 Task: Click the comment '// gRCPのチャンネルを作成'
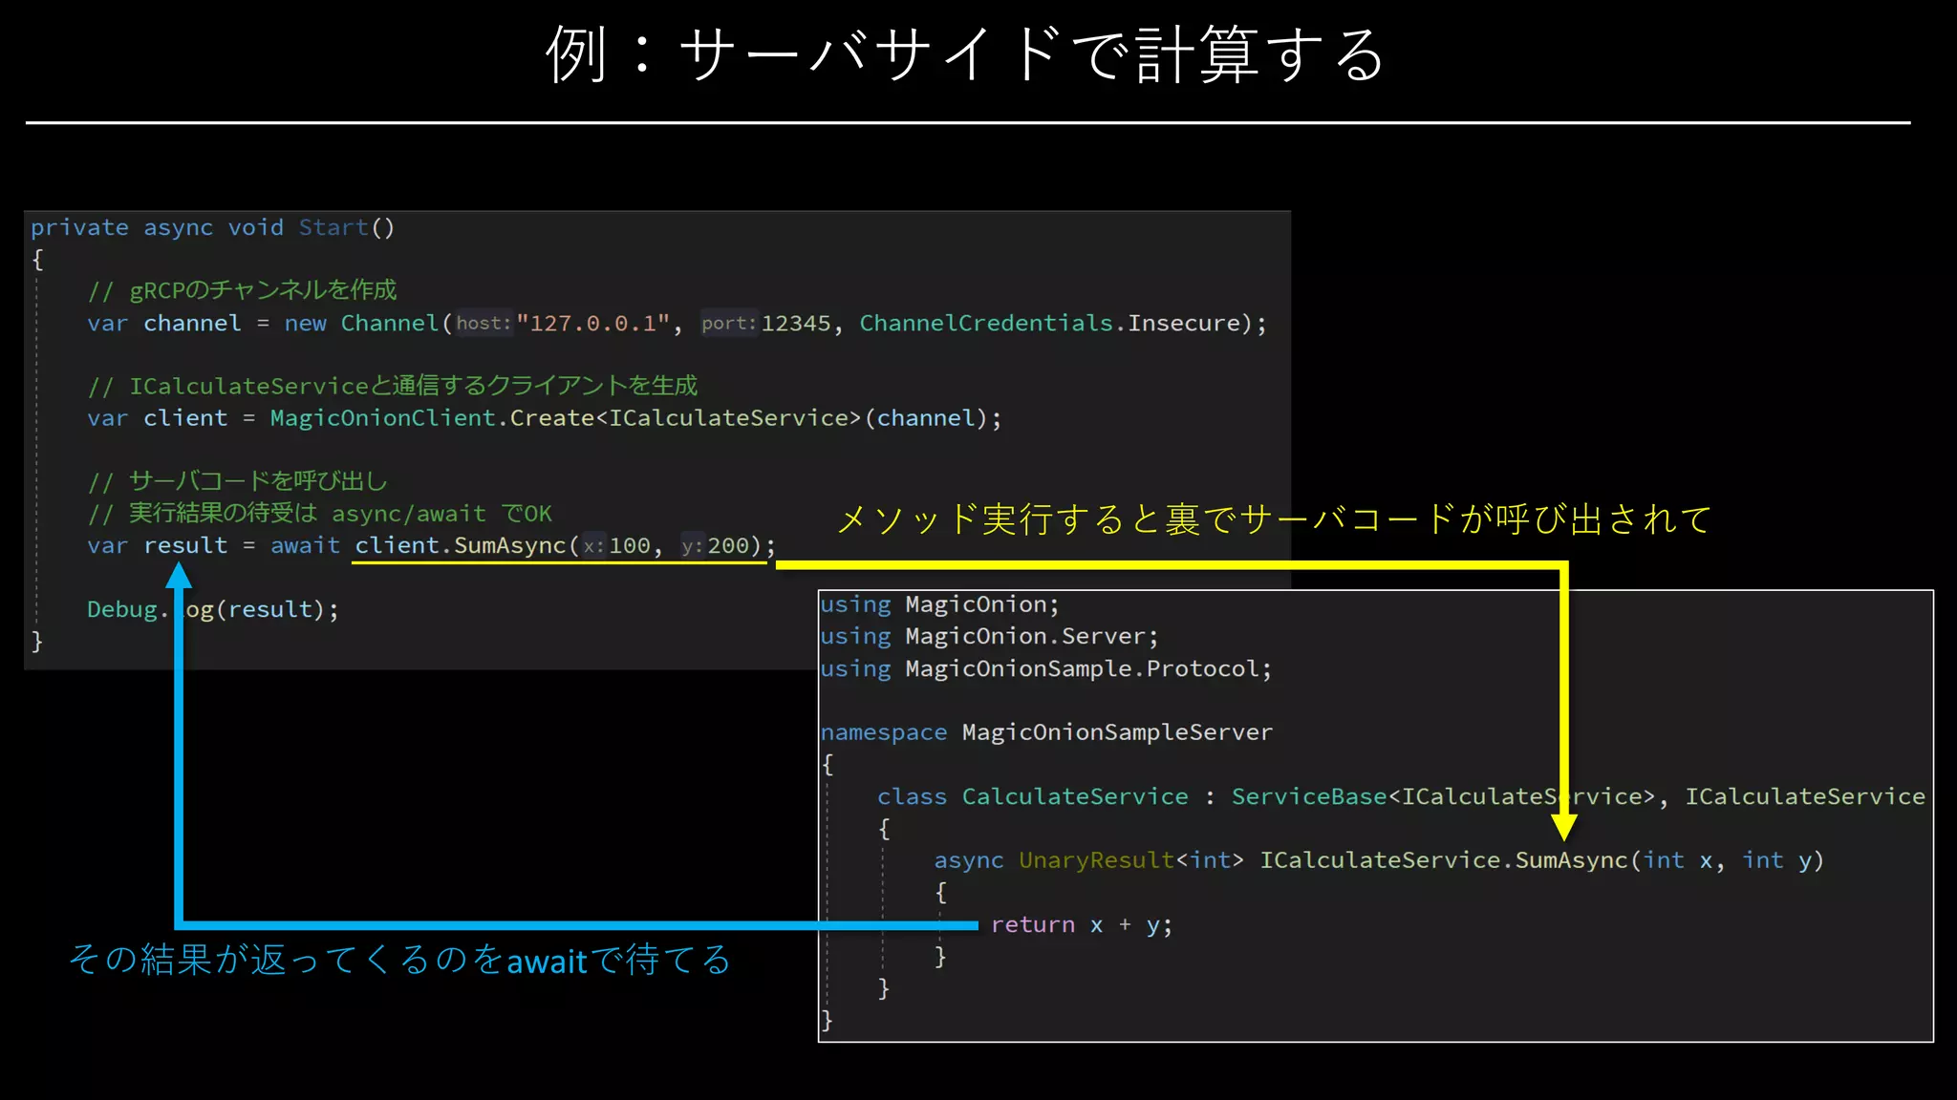(x=242, y=290)
